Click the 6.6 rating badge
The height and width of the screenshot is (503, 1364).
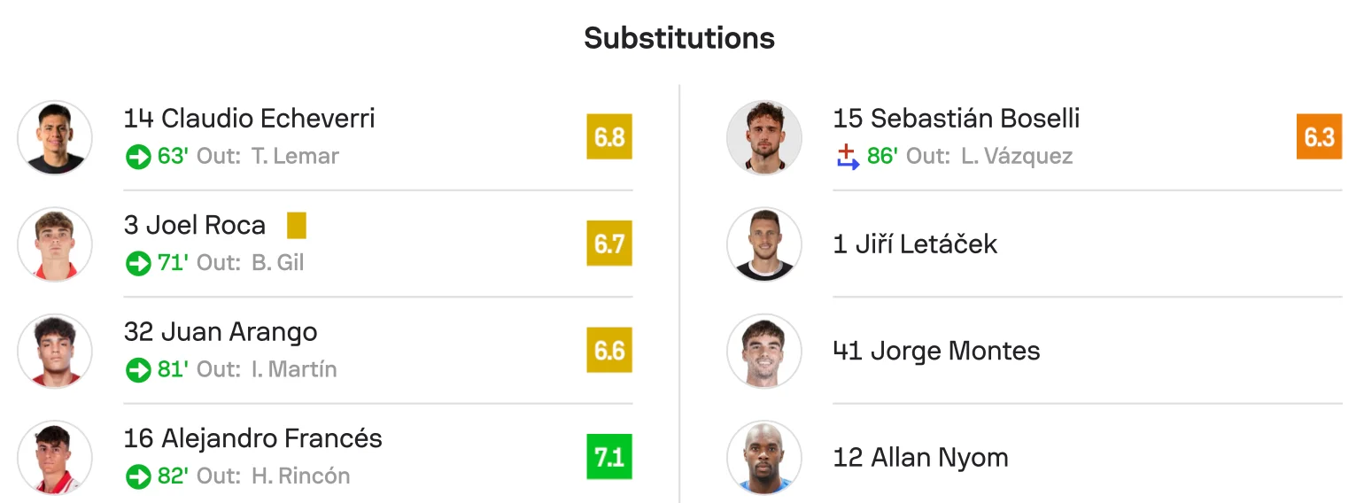point(609,351)
